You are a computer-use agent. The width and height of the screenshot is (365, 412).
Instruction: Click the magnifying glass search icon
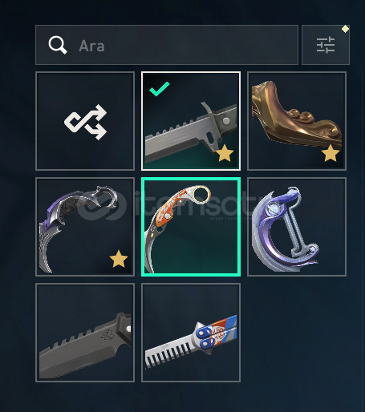pyautogui.click(x=58, y=45)
